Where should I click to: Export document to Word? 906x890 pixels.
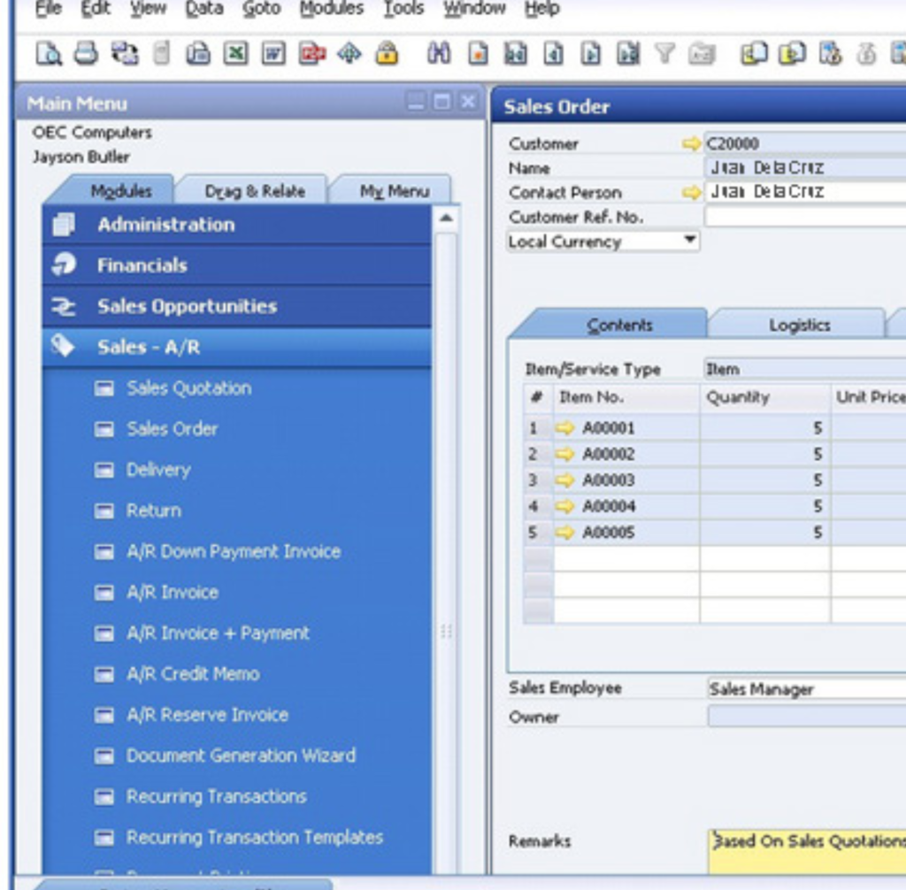point(273,54)
